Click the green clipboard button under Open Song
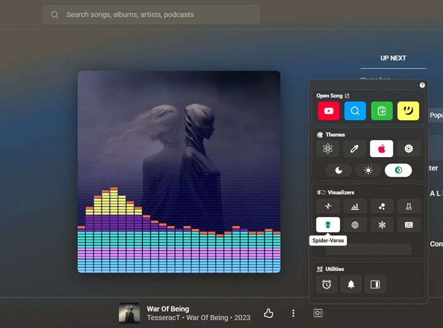Viewport: 443px width, 328px height. (x=382, y=111)
